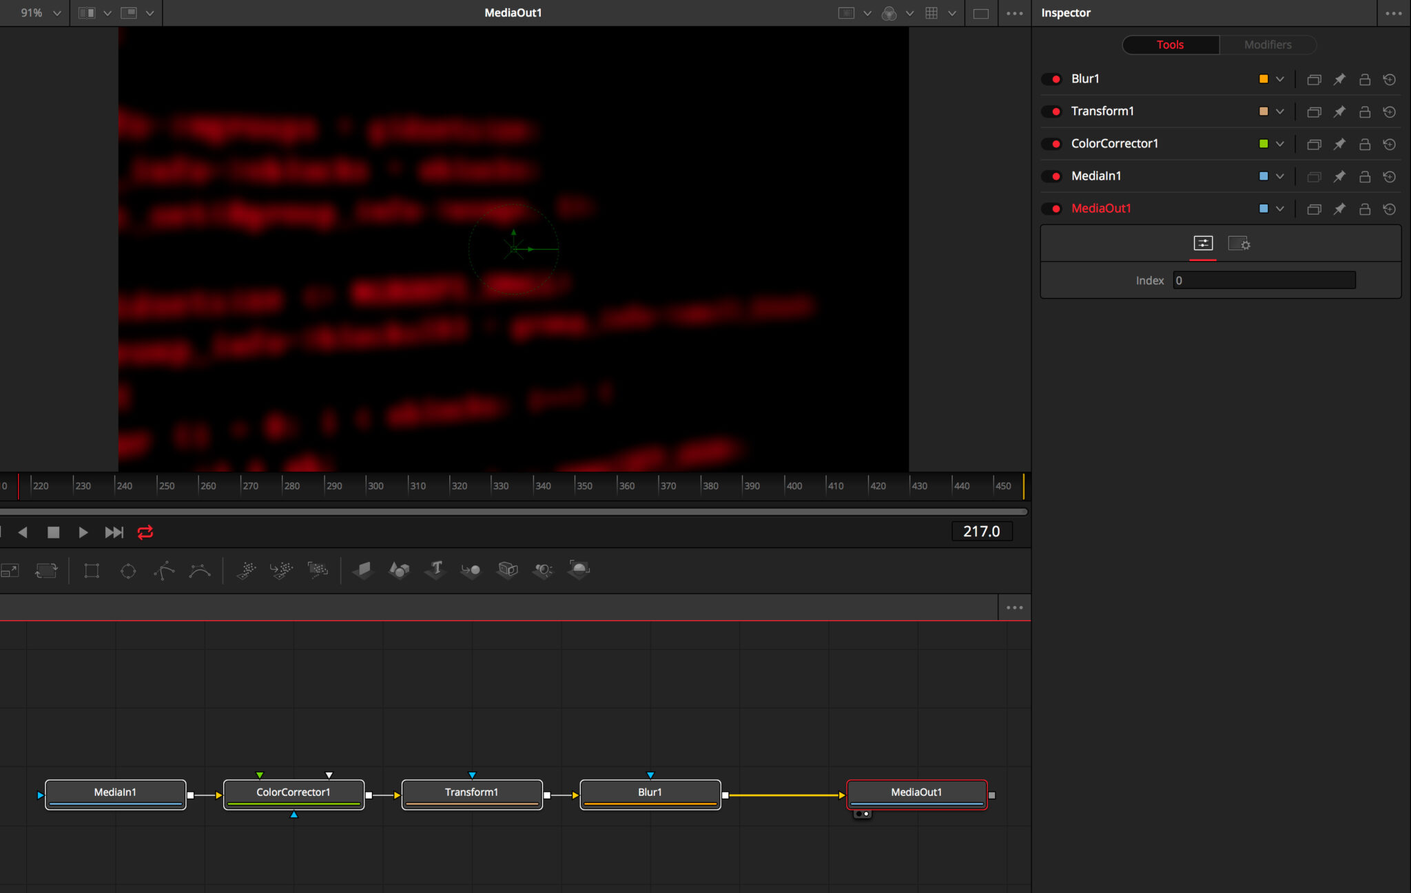Toggle MediaOut1 enable switch in Inspector
The image size is (1411, 893).
click(1051, 209)
